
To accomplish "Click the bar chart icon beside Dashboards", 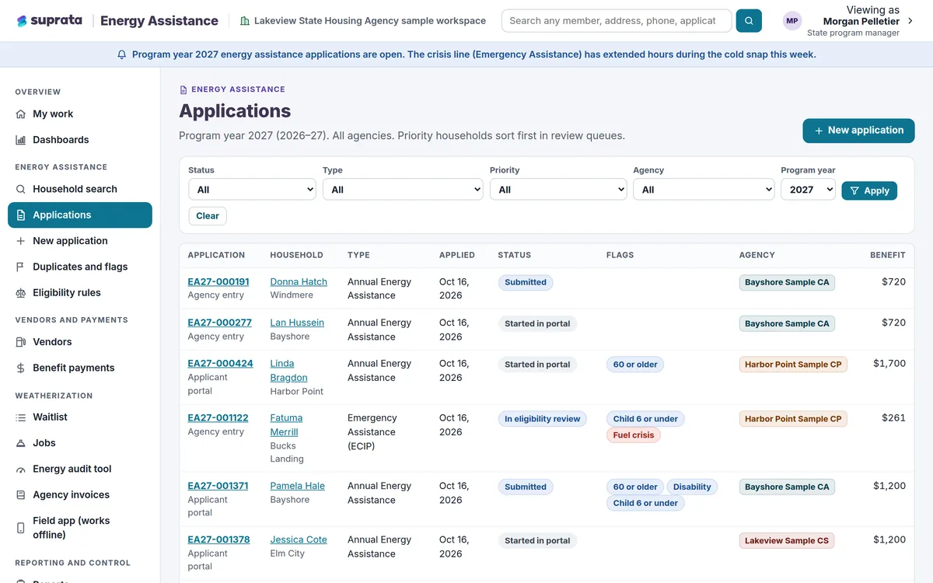I will coord(21,140).
